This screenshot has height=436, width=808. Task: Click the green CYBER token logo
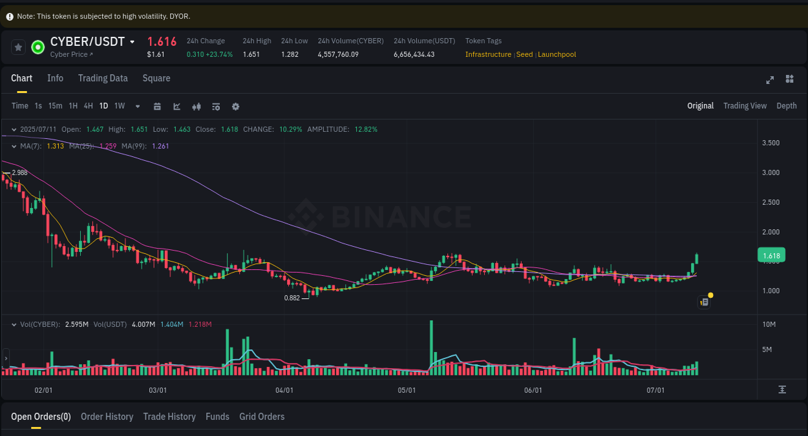37,47
